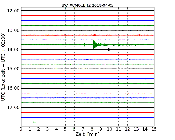The width and height of the screenshot is (175, 140).
Task: Click the 17:00 time tick label
Action: 13,107
